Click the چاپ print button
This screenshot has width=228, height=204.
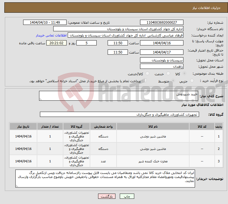pos(127,196)
